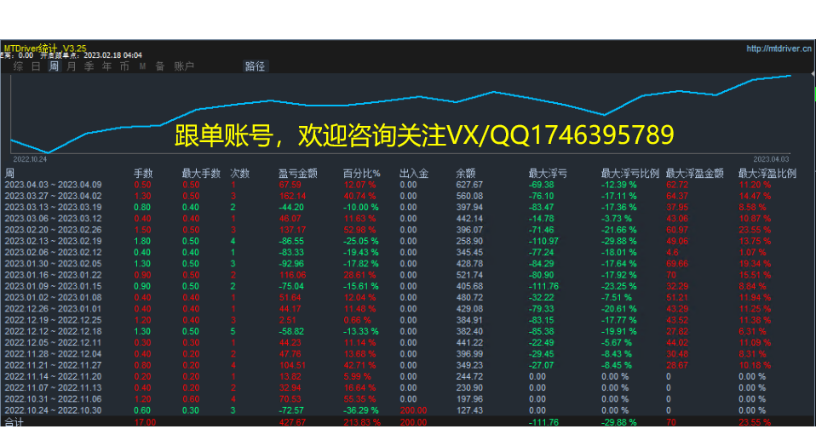Open the 季 quarterly tab
Image resolution: width=816 pixels, height=429 pixels.
89,66
